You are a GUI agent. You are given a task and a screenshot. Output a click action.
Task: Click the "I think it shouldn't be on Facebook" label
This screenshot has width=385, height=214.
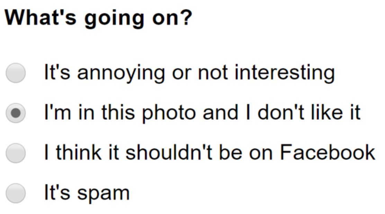click(209, 153)
